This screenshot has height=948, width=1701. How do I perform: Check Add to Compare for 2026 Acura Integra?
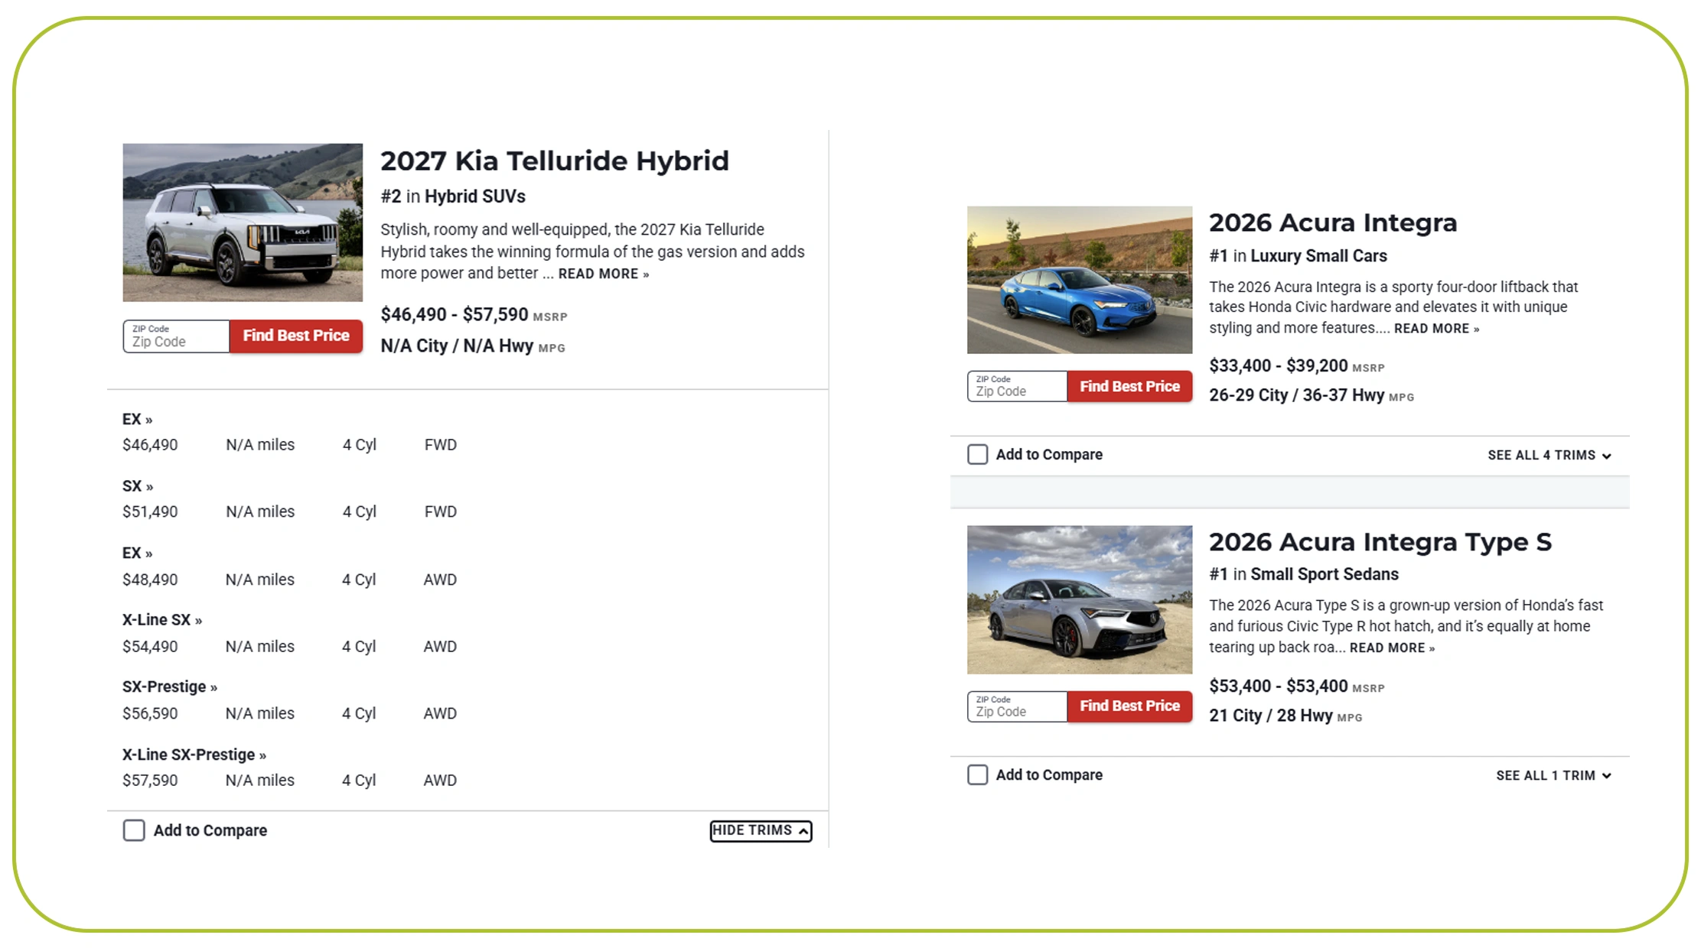977,454
